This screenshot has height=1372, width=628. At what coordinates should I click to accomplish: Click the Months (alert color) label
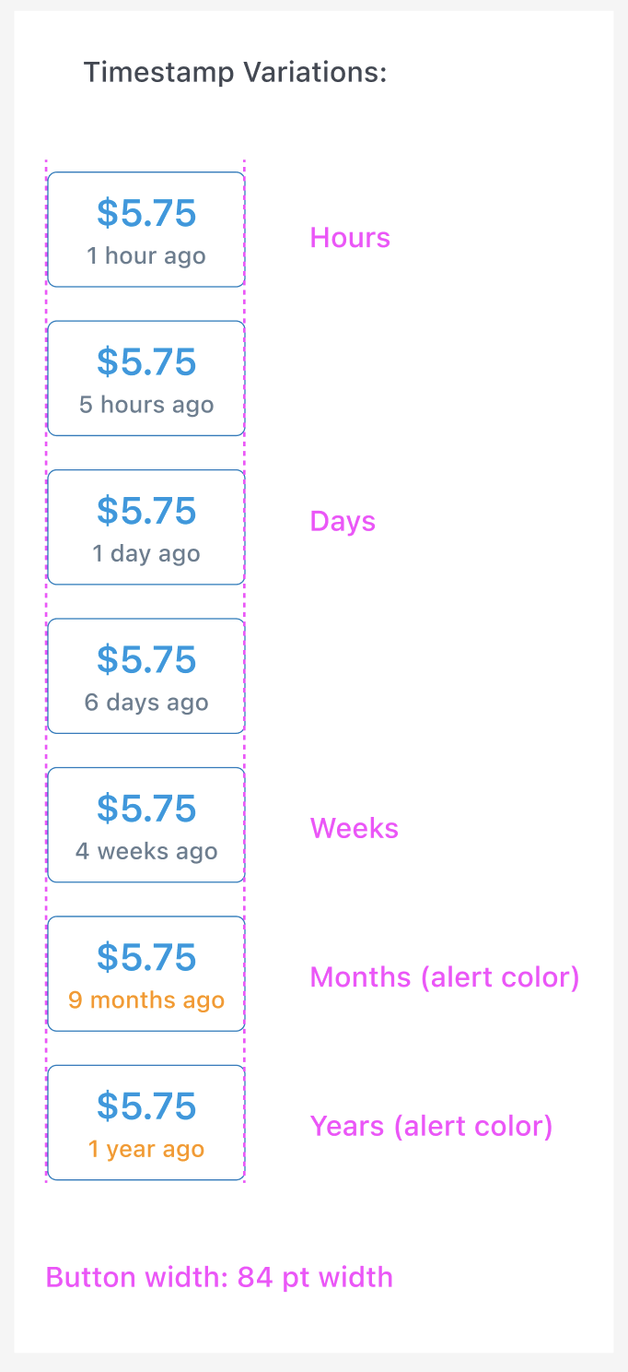pos(445,977)
